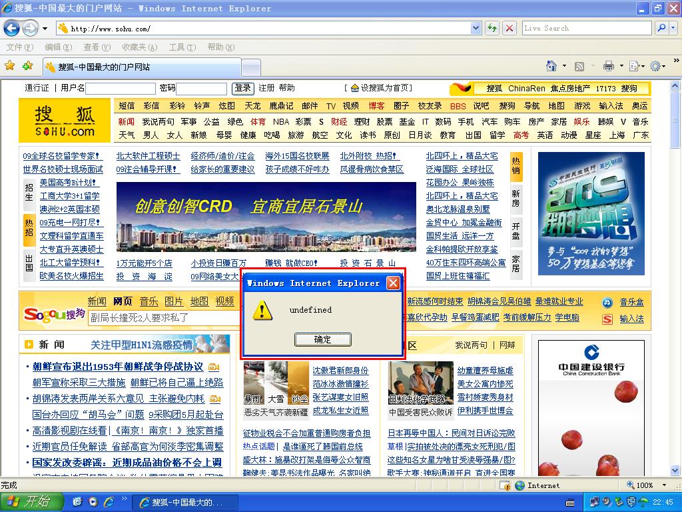This screenshot has height=512, width=682.
Task: Click the Sogou搜狗 search logo
Action: click(54, 313)
